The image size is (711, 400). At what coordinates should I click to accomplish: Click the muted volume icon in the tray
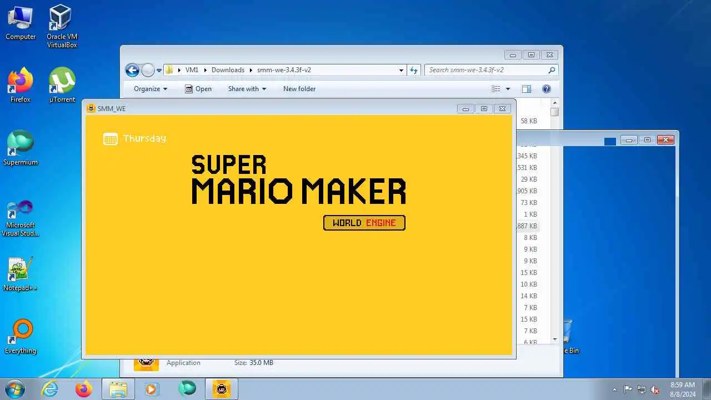point(655,389)
